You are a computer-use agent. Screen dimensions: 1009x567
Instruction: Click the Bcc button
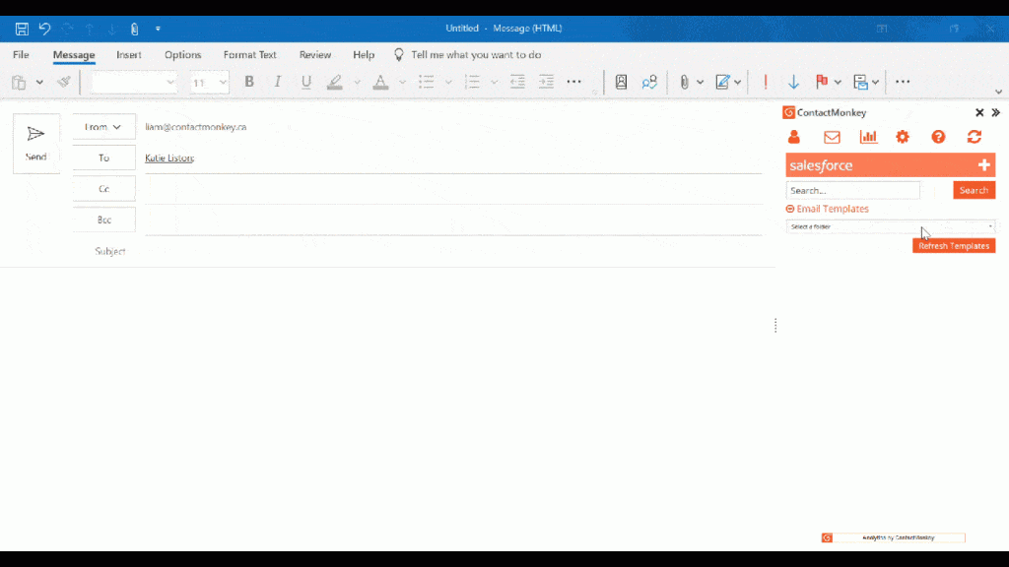tap(104, 220)
